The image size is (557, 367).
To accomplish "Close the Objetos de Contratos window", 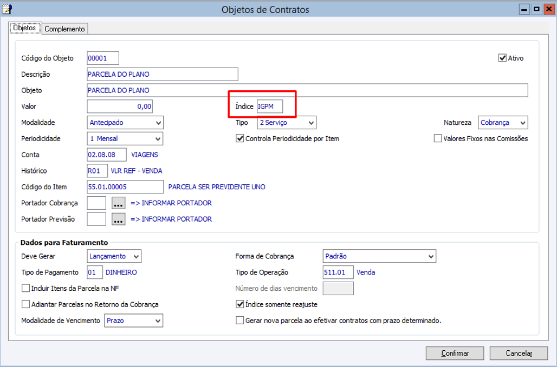I will coord(548,9).
